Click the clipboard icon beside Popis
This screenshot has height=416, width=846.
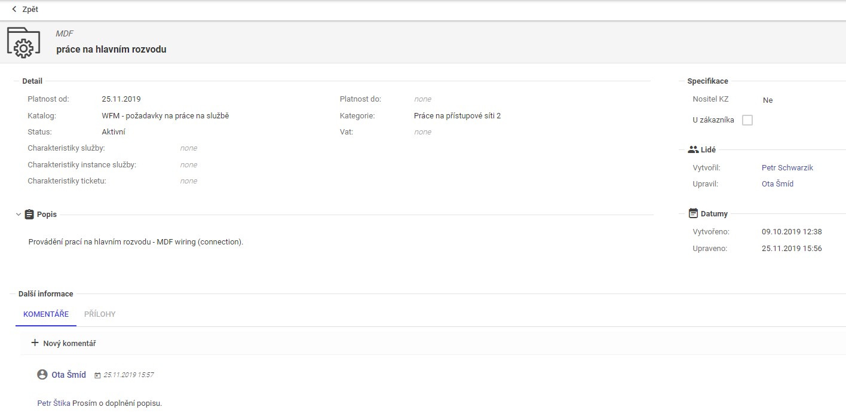(29, 215)
